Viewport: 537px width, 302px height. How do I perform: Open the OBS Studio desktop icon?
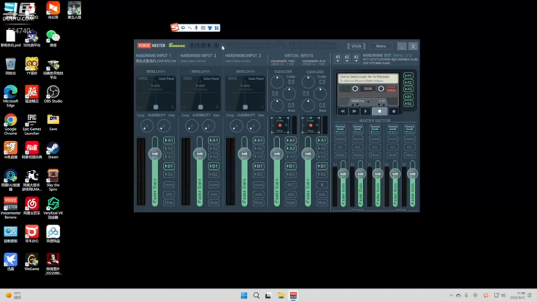53,94
